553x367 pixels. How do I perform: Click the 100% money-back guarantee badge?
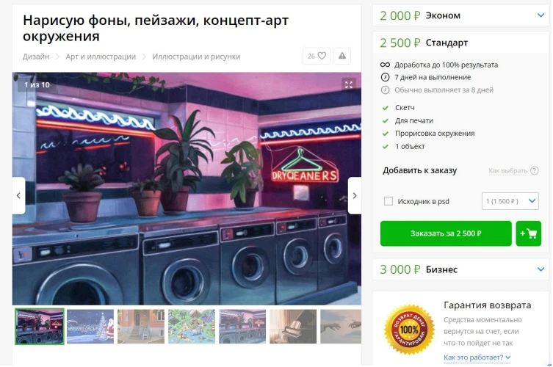point(409,330)
